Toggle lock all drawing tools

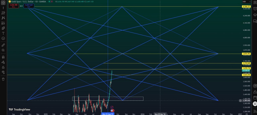pos(3,67)
